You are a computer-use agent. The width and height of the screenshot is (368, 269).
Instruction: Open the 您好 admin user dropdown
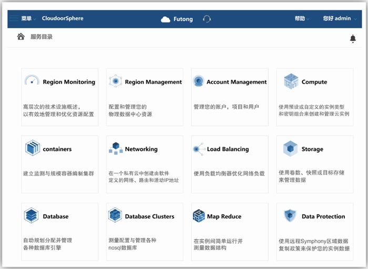tap(339, 18)
